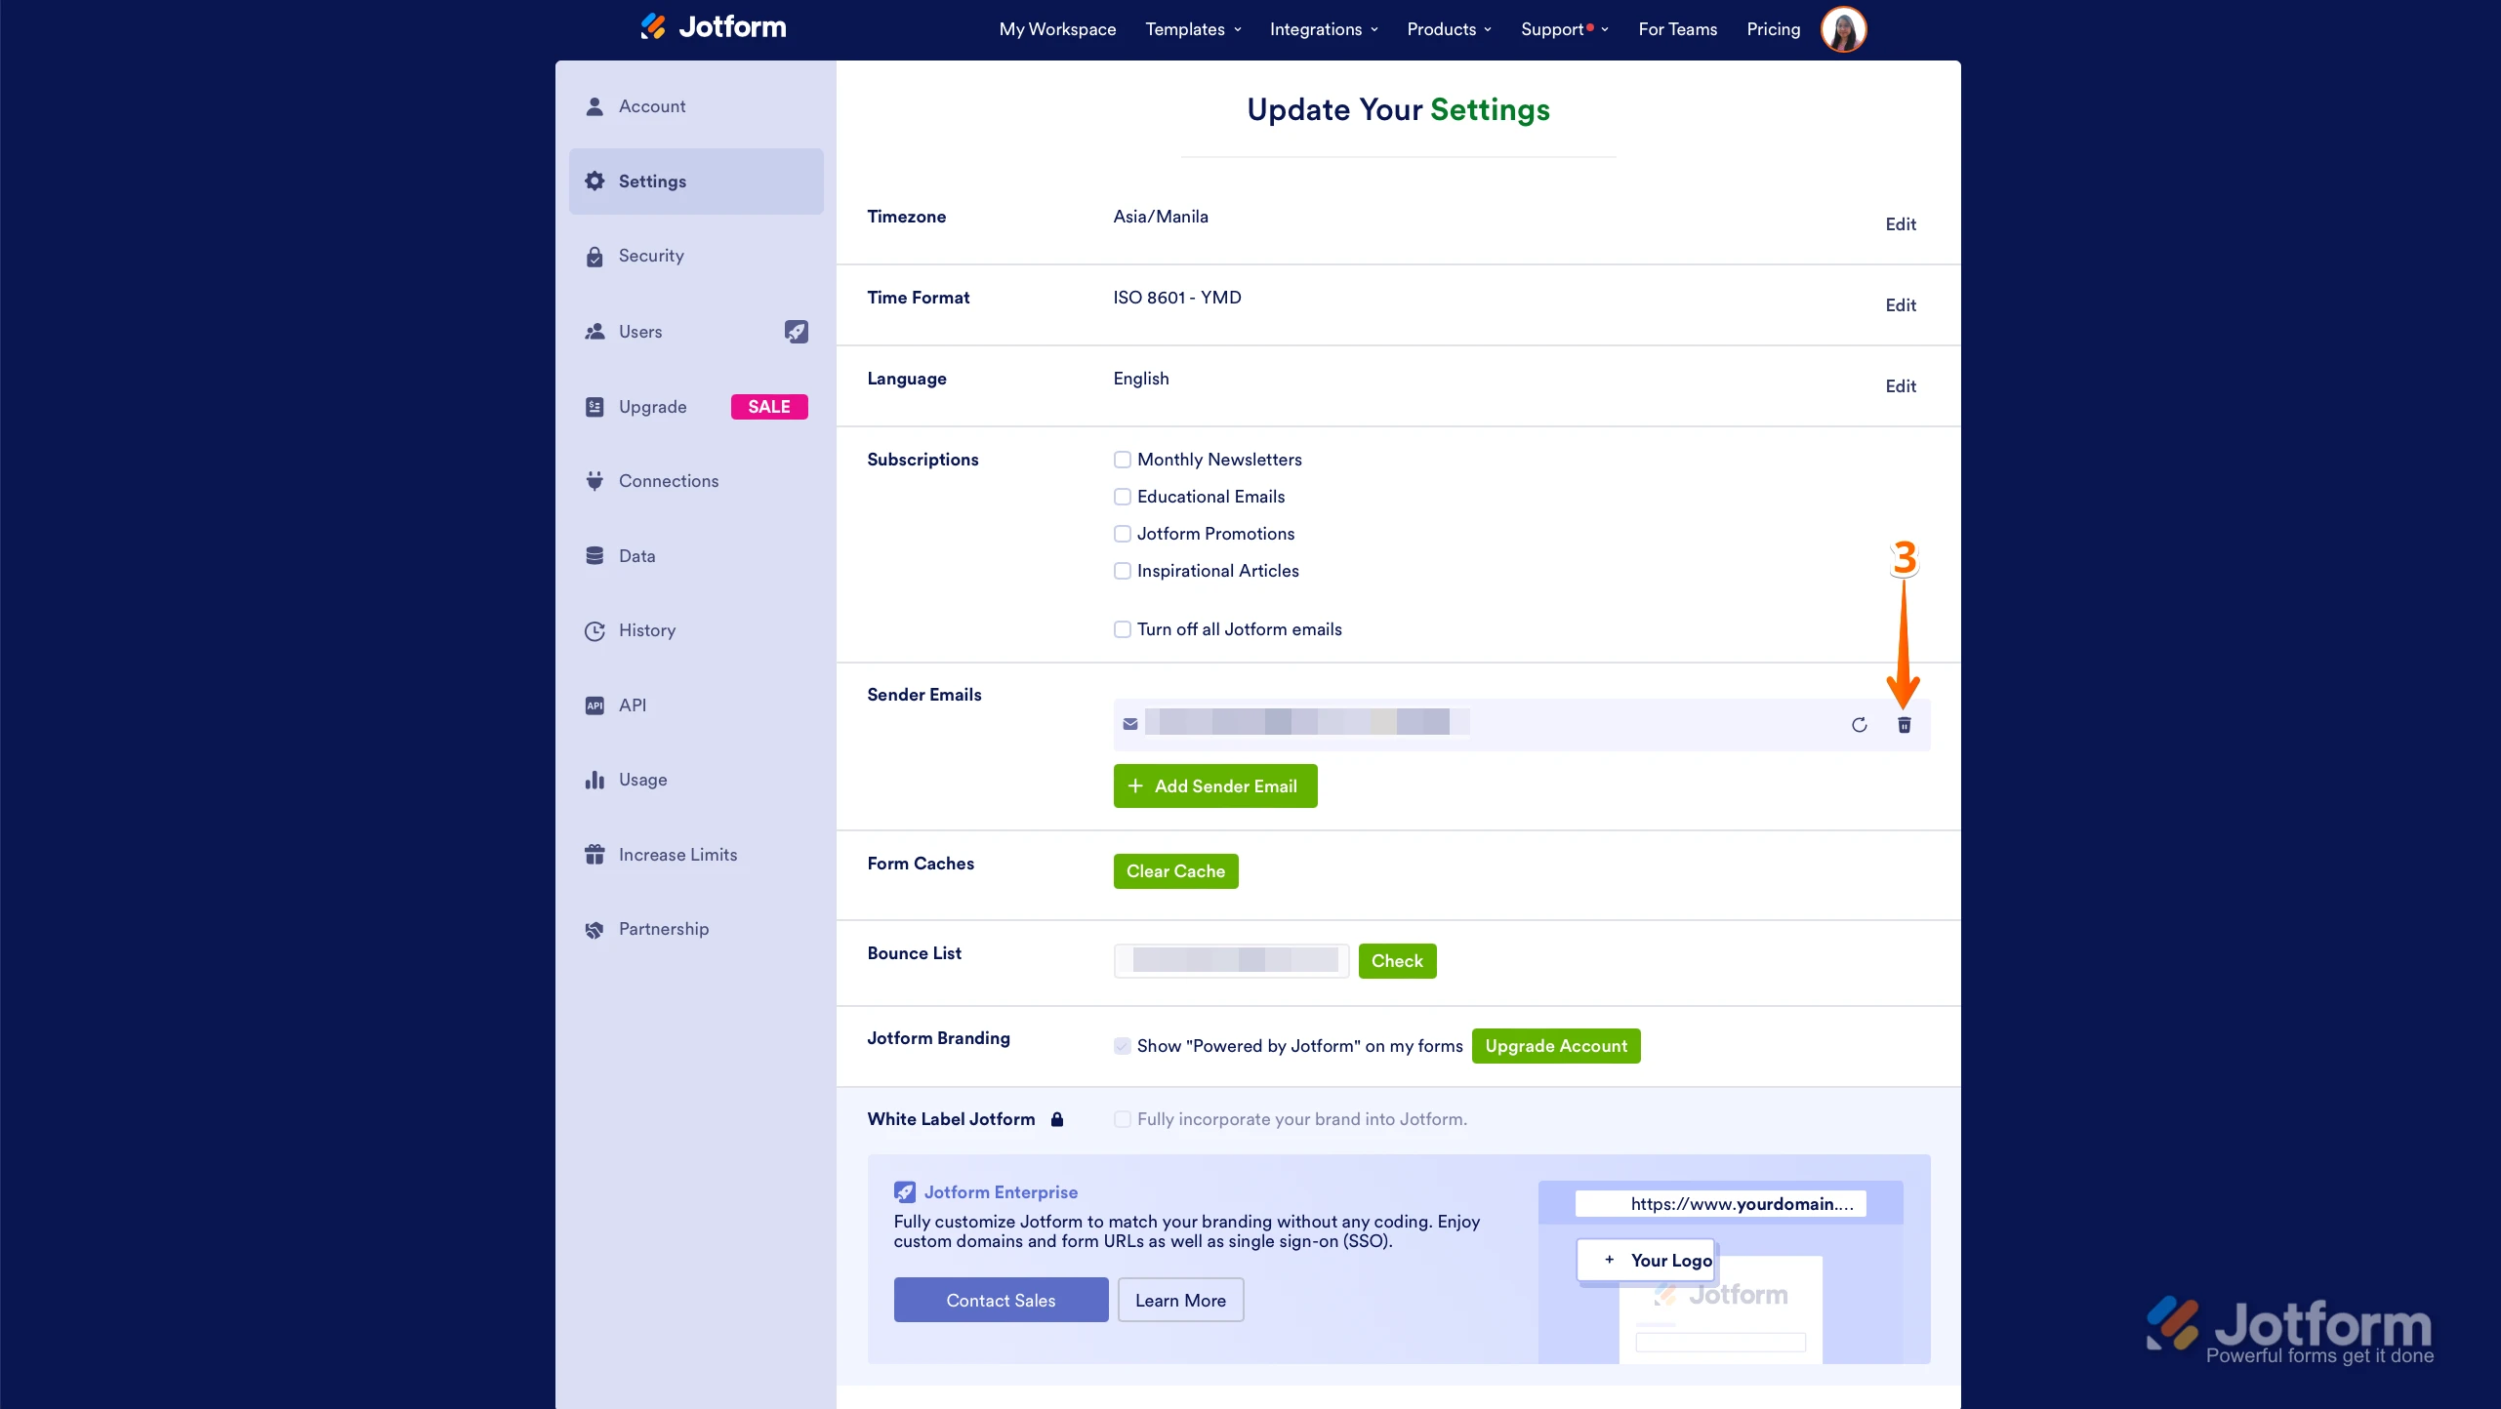Click the envelope icon in sender email row
This screenshot has width=2501, height=1409.
pyautogui.click(x=1129, y=724)
